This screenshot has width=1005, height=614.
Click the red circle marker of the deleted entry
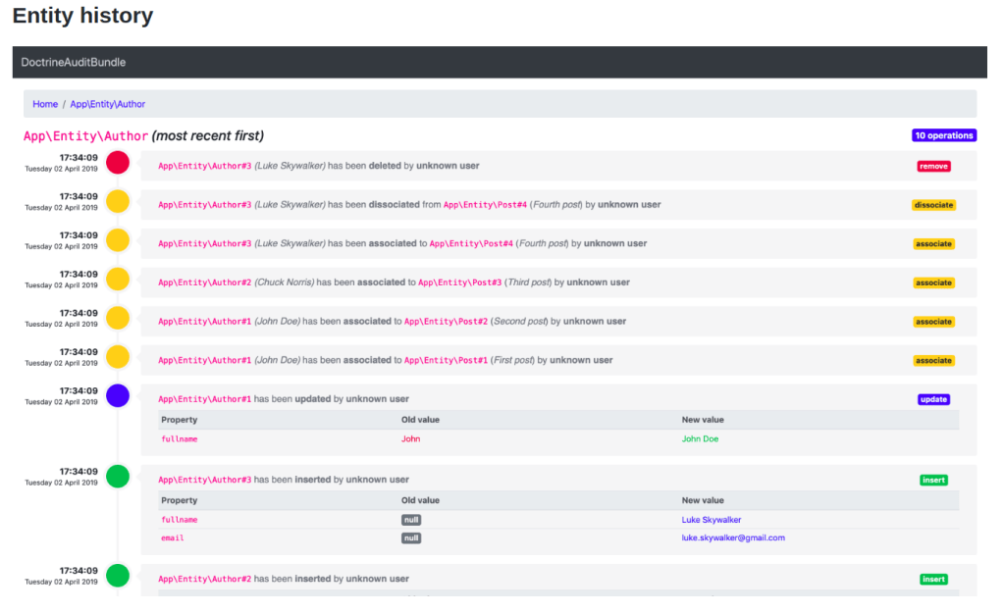(118, 163)
